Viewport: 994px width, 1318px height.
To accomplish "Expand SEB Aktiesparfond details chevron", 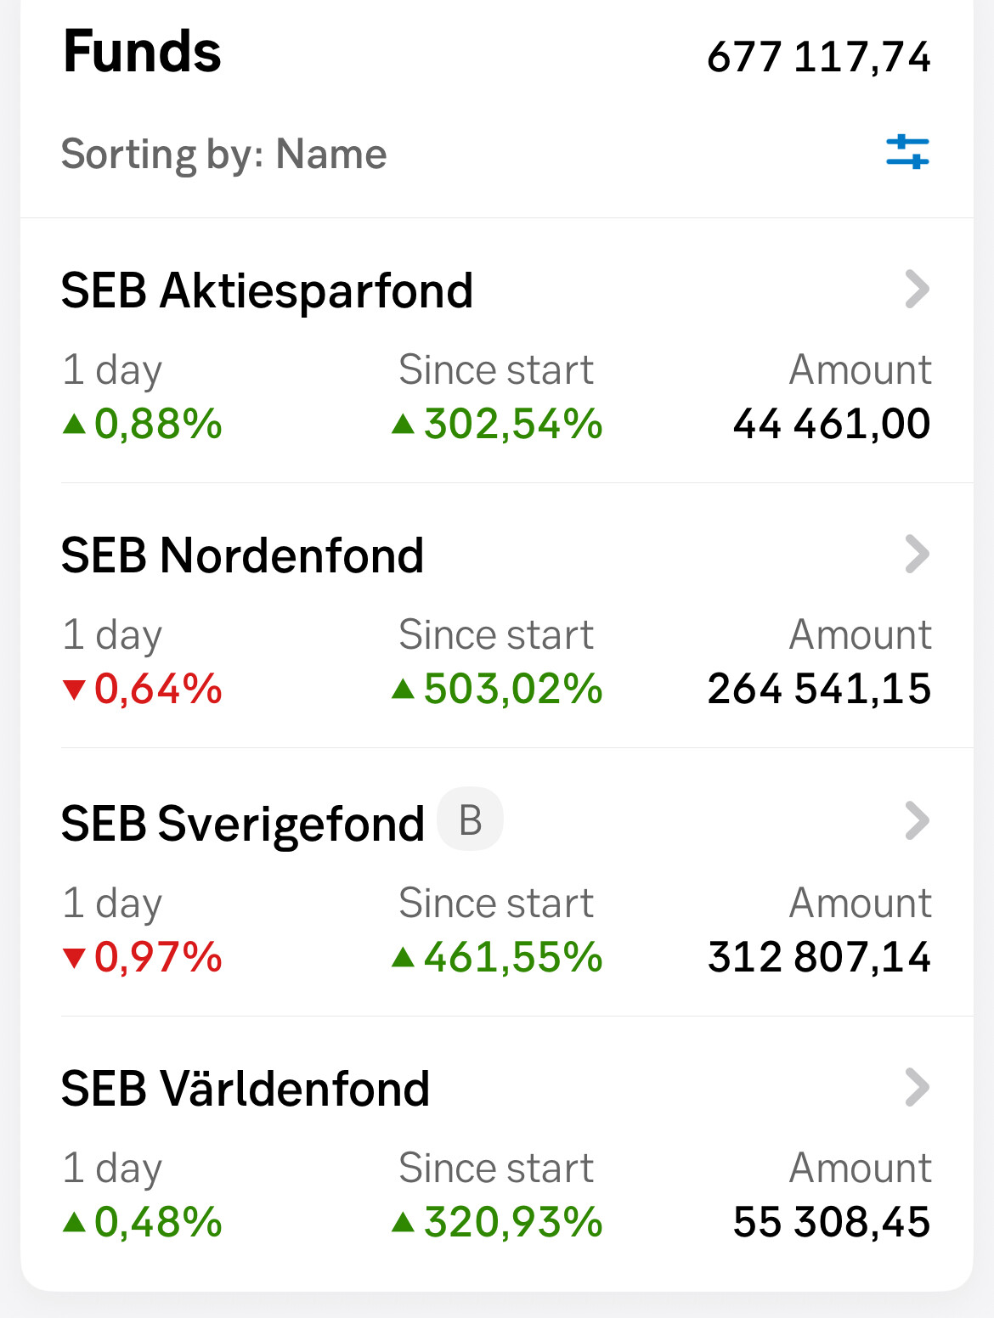I will click(x=917, y=290).
